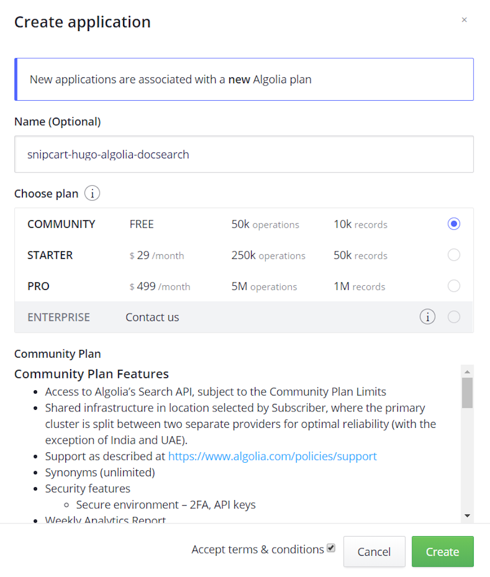Click the 50k operations value
The image size is (490, 577).
click(265, 224)
